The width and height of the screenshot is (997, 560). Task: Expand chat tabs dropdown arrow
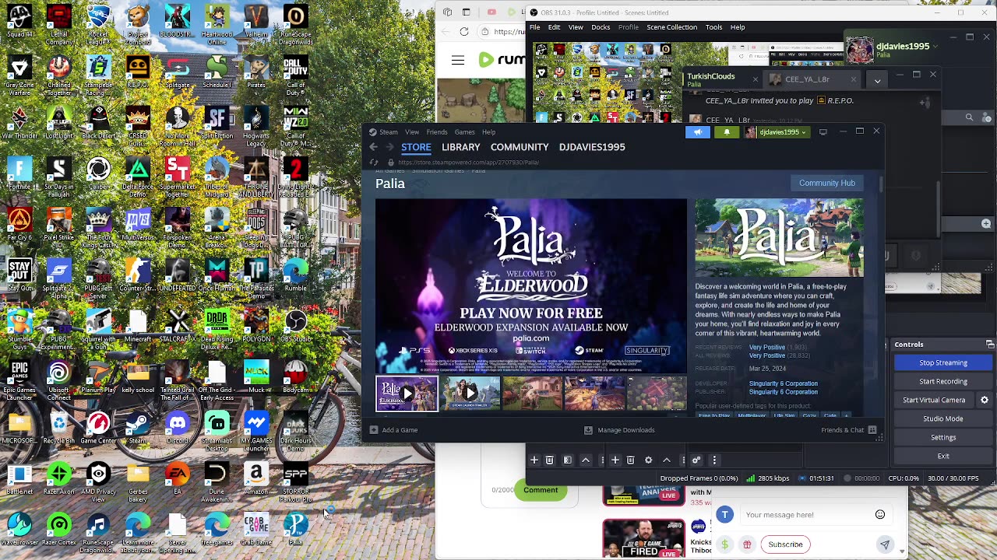(877, 80)
